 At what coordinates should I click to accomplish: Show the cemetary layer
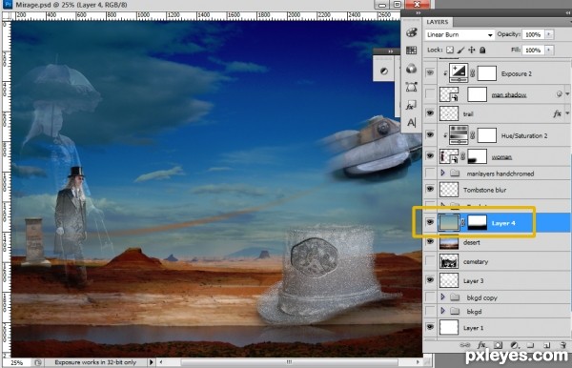(431, 261)
